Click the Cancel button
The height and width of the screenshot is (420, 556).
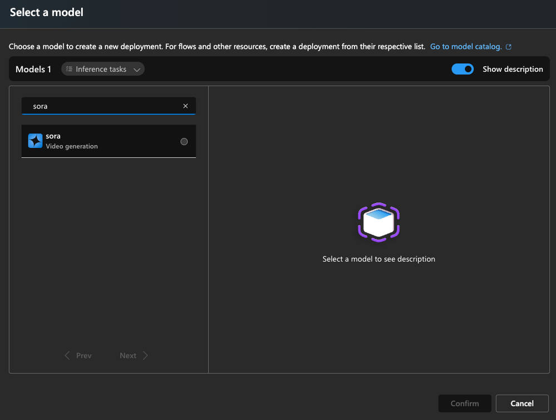(522, 403)
